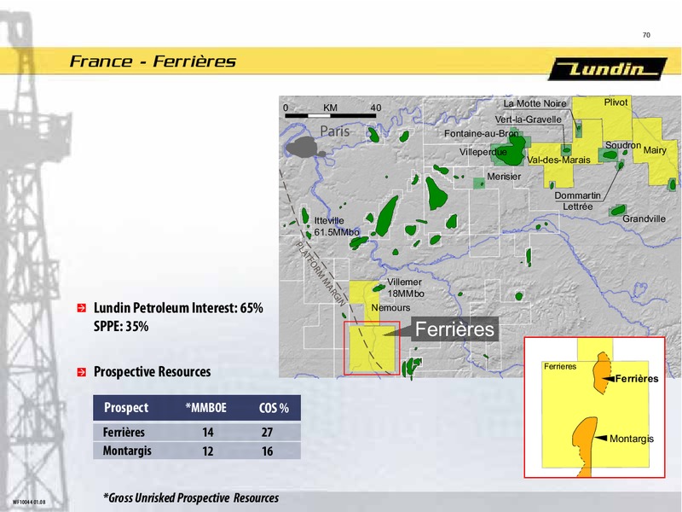Screen dimensions: 682x512
Task: Click the '*MMBOE' column header
Action: (x=206, y=408)
